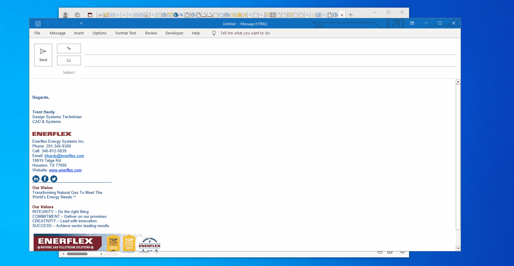Open the tab actions menu icon in browser

[90, 15]
